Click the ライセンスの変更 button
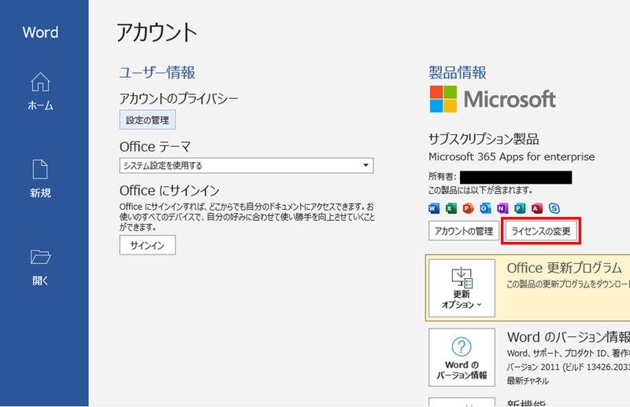The width and height of the screenshot is (630, 407). 541,231
